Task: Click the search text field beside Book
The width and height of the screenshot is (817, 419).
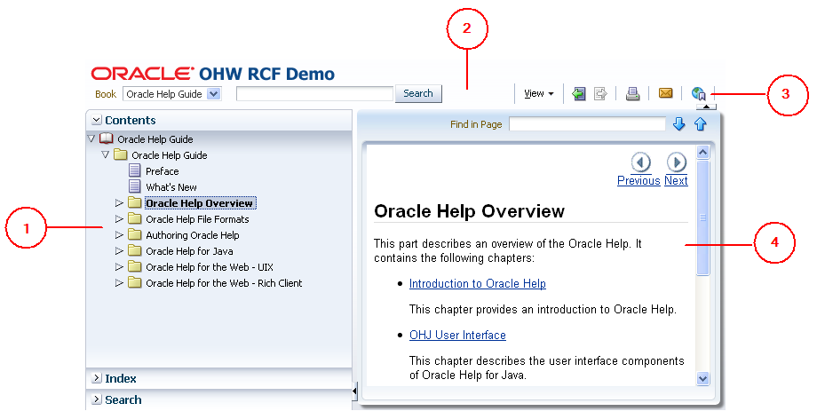Action: coord(314,94)
